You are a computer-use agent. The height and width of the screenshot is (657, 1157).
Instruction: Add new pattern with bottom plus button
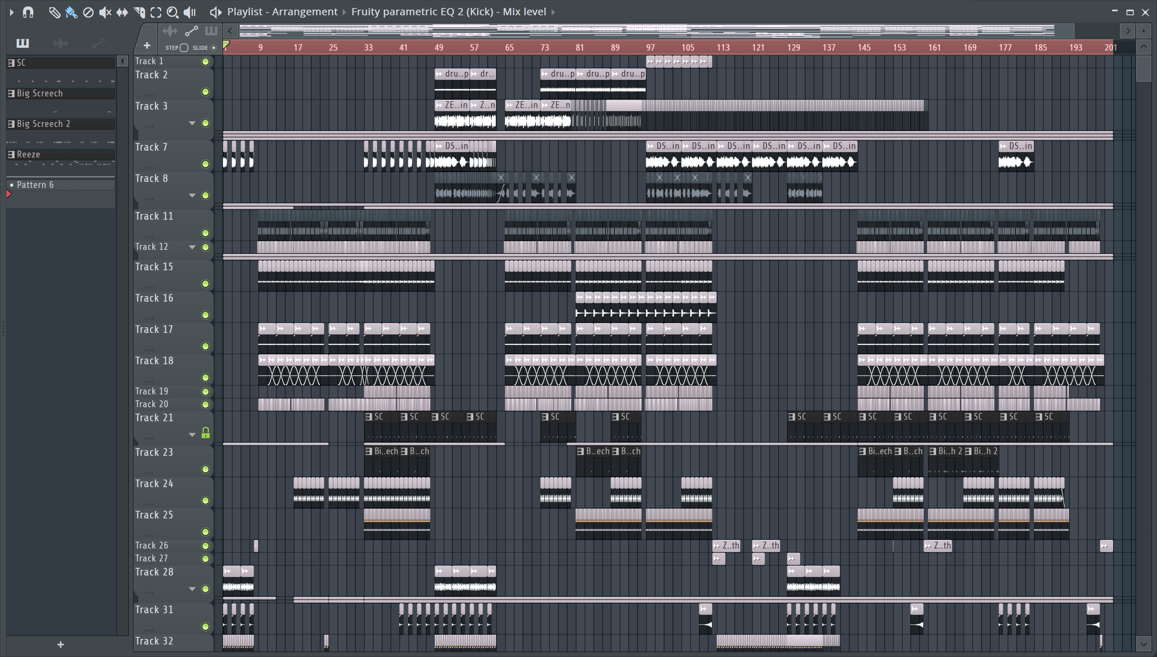click(x=61, y=645)
